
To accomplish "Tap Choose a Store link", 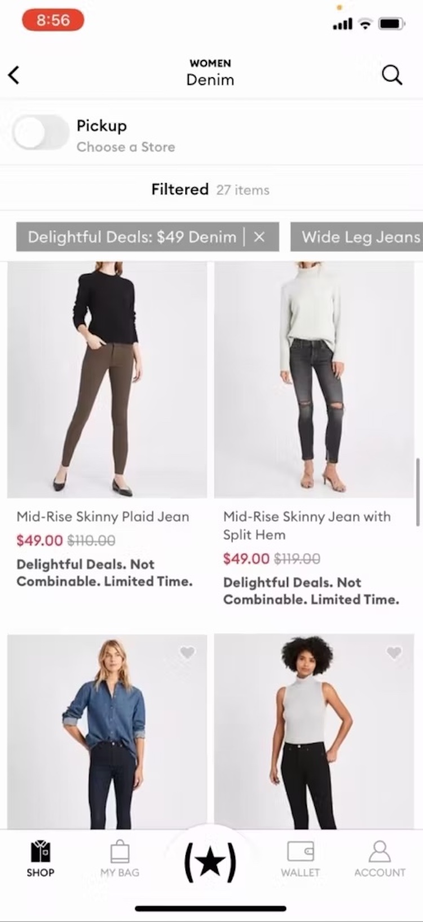I will point(126,147).
